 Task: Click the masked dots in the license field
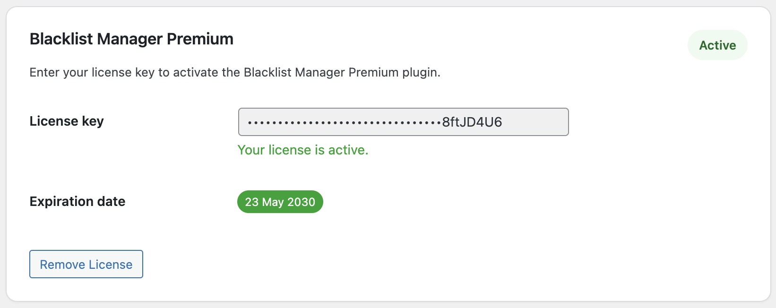pyautogui.click(x=345, y=123)
